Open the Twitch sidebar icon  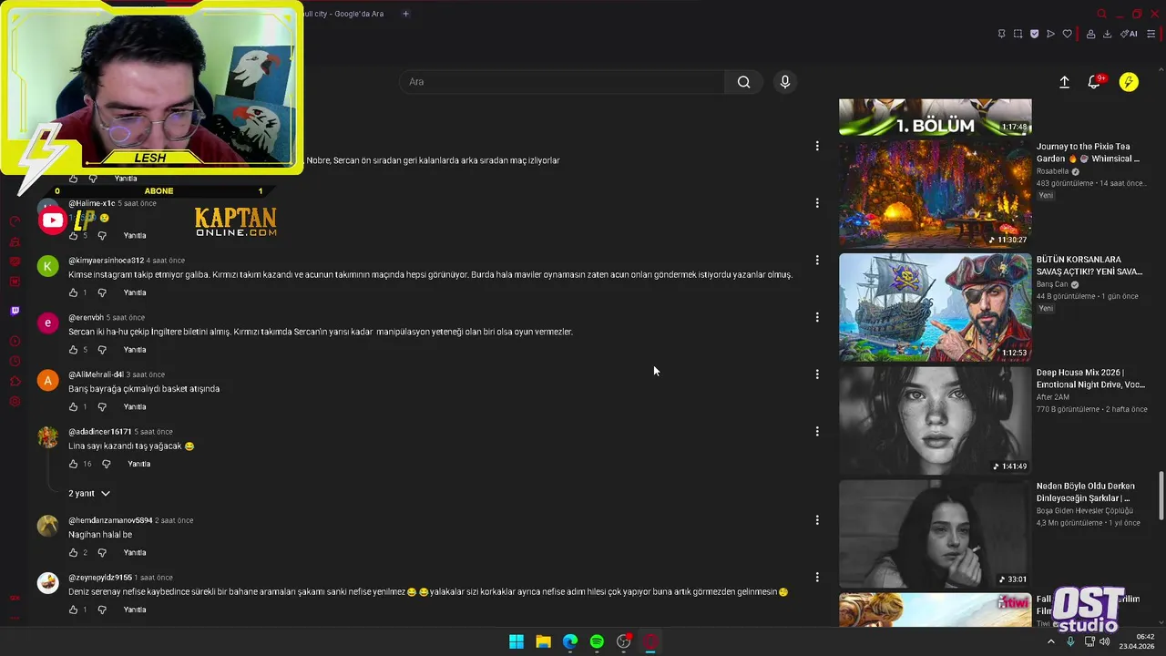pyautogui.click(x=15, y=311)
